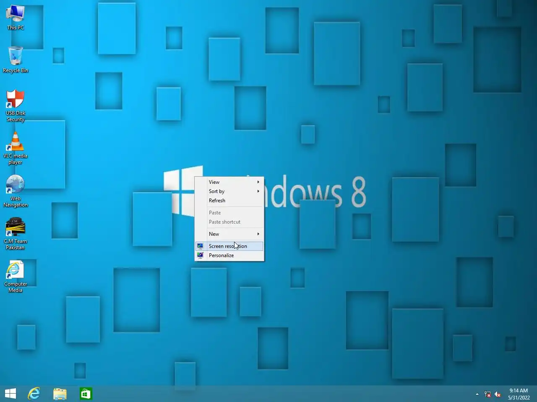
Task: Open the Windows Store taskbar icon
Action: 86,394
